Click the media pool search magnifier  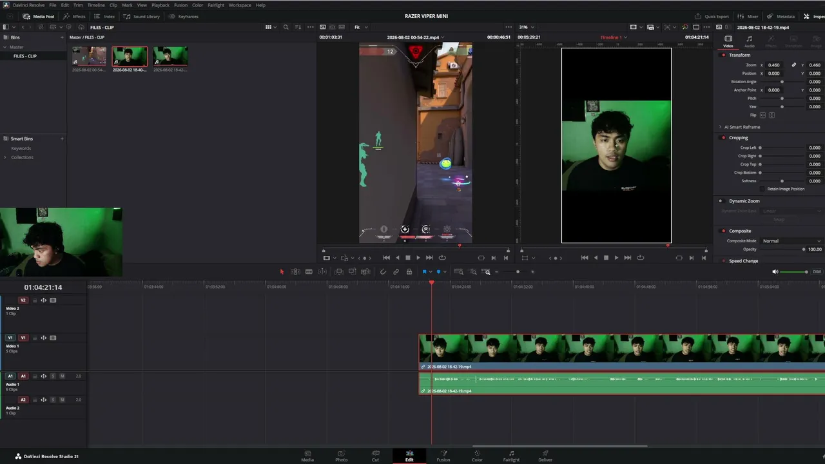(286, 27)
